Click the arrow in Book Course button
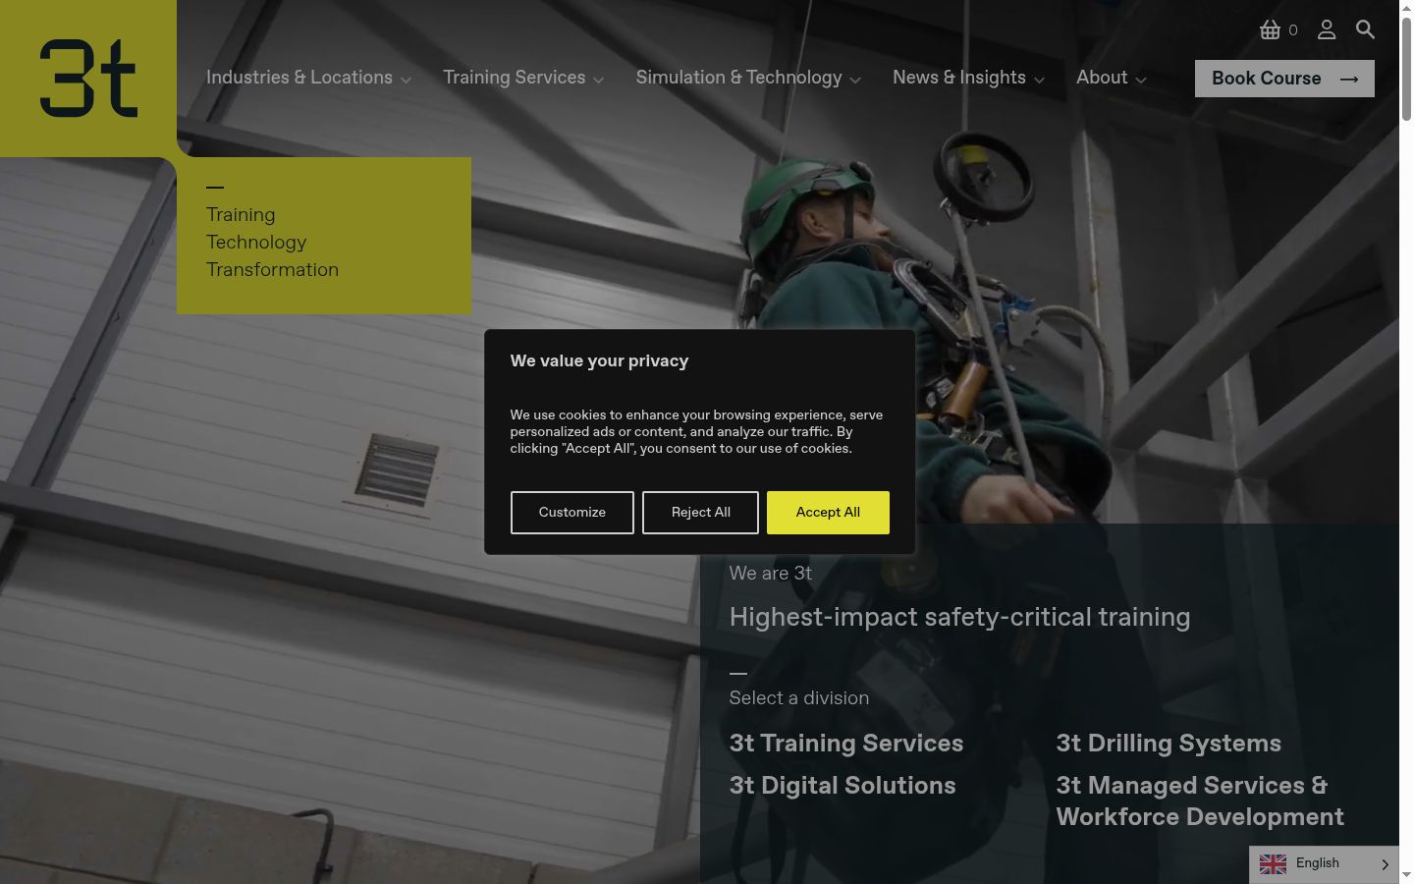 point(1349,79)
